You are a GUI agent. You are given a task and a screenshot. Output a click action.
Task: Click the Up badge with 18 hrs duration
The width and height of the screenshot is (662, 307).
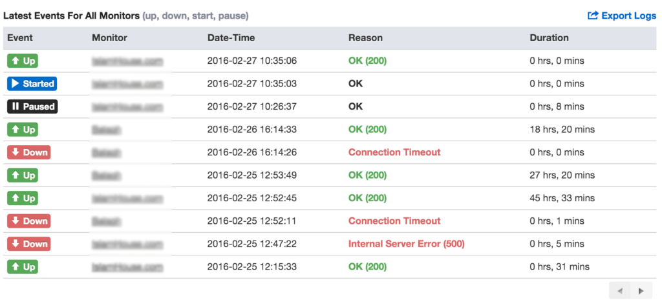[23, 129]
